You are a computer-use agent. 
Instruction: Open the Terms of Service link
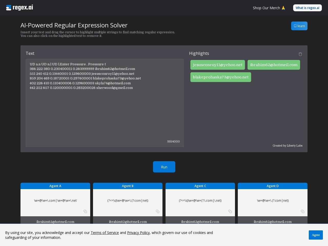(105, 233)
